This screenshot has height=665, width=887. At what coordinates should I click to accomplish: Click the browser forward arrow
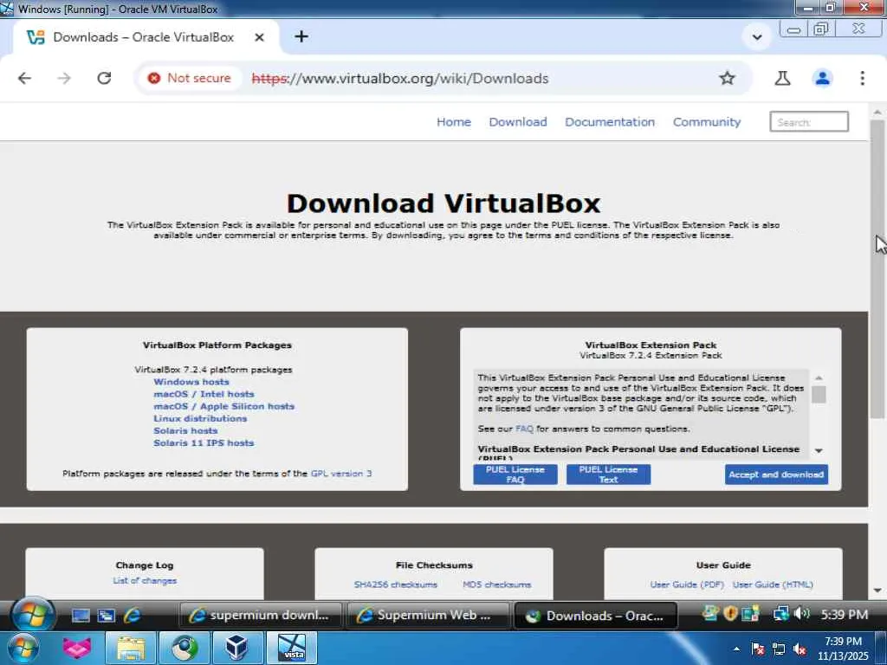64,78
